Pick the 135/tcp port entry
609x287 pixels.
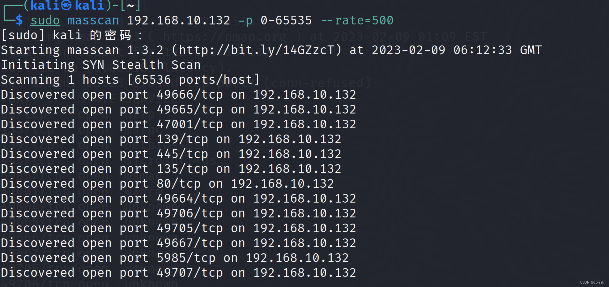pos(182,169)
